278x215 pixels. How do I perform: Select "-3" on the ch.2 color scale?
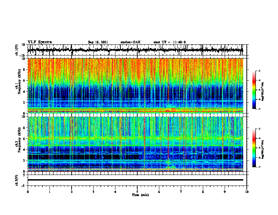(259, 129)
